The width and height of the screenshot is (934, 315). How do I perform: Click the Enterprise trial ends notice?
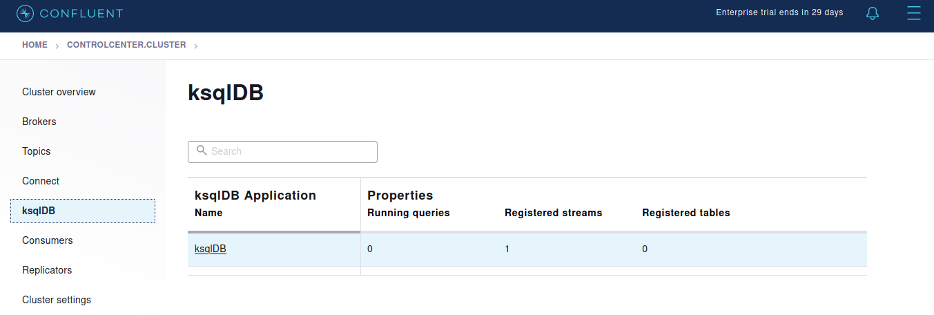tap(779, 12)
